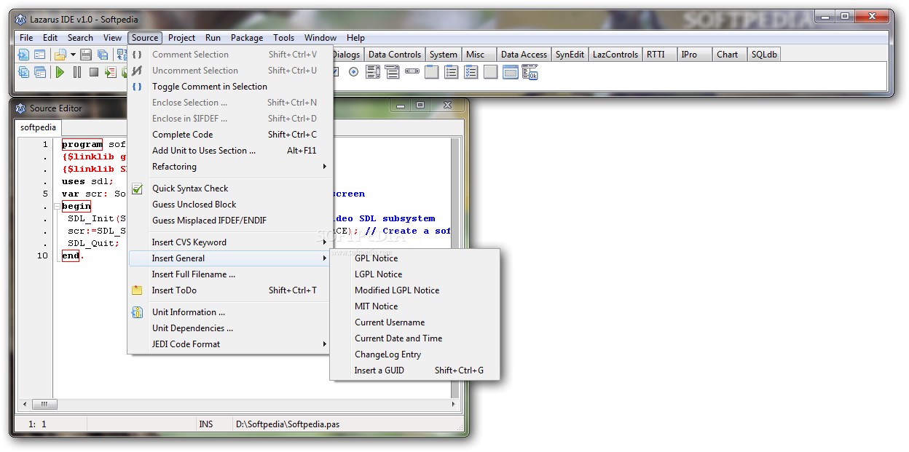Click the Step Into debugger icon
Viewport: 909px width, 452px height.
tap(111, 72)
